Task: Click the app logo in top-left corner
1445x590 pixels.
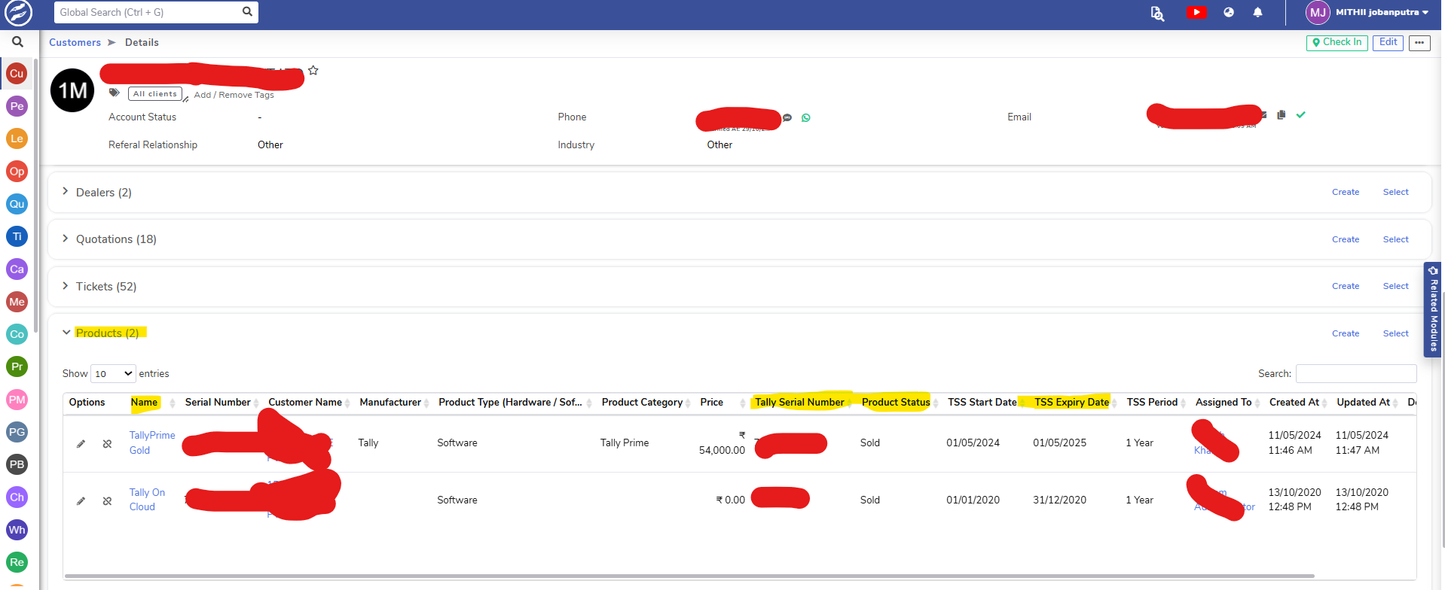Action: [x=18, y=13]
